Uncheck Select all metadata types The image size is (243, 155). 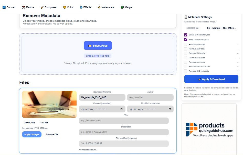[186, 35]
